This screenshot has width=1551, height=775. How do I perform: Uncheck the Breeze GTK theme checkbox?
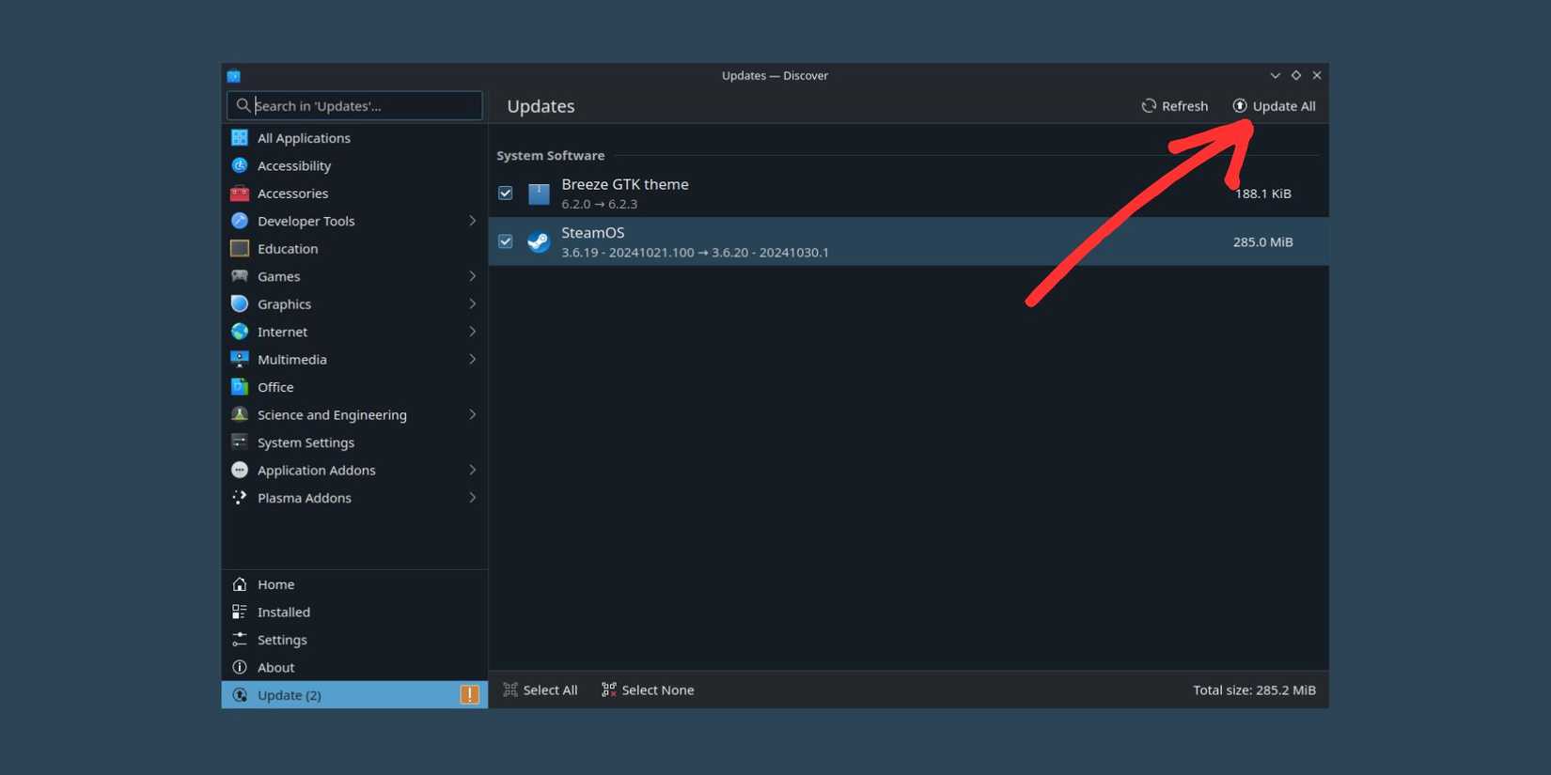pos(506,194)
